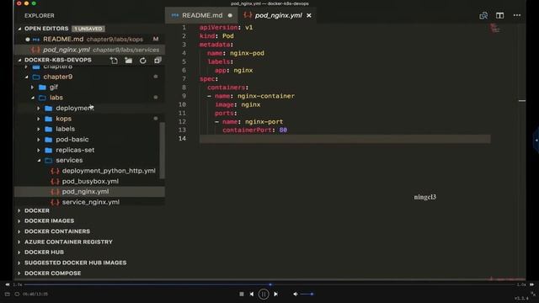Pause the video playback

(264, 294)
